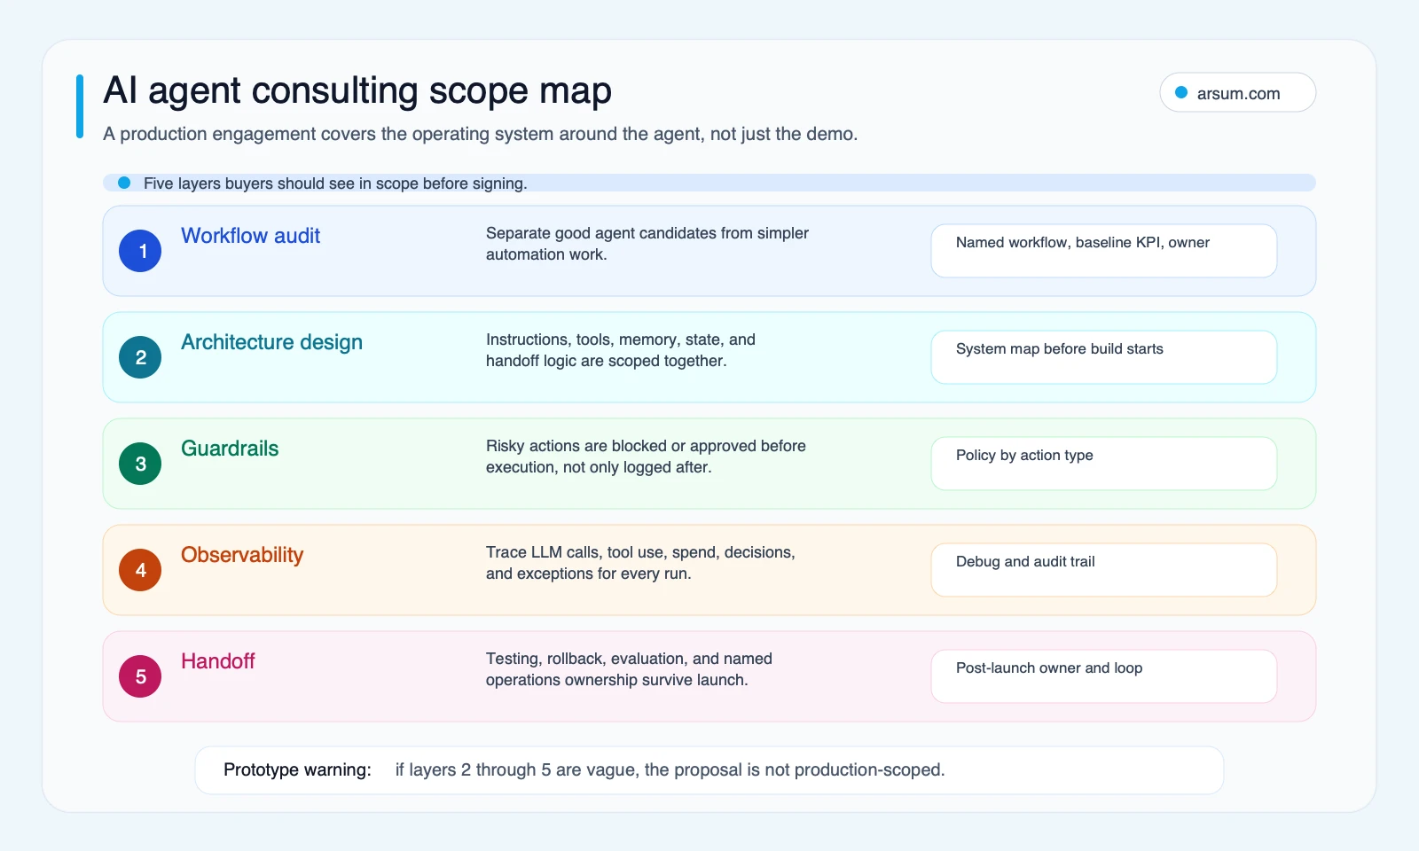Select the 'Guardrails' heading
Screen dimensions: 1419x851
pos(230,449)
